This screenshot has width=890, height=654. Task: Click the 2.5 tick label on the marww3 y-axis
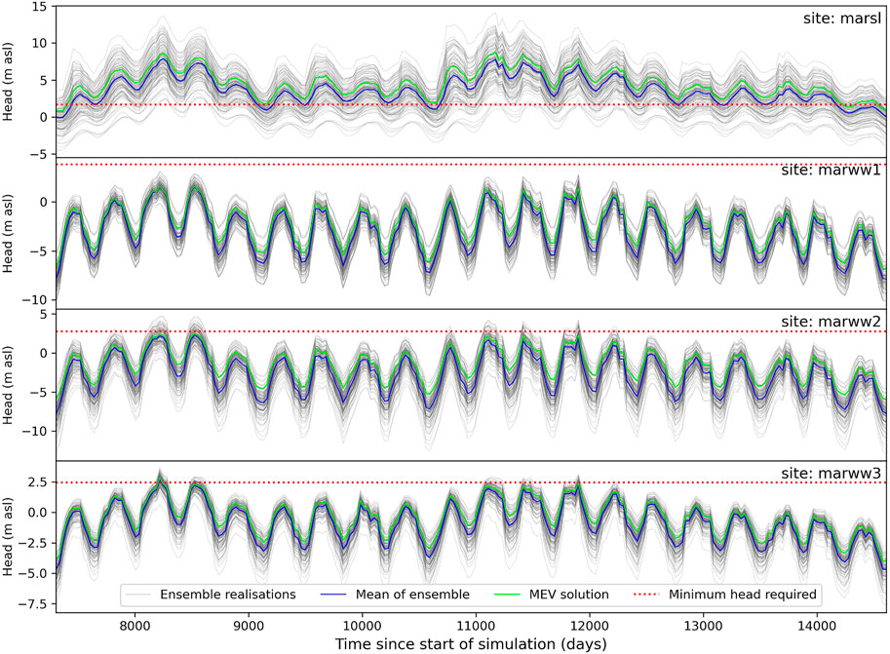click(38, 482)
